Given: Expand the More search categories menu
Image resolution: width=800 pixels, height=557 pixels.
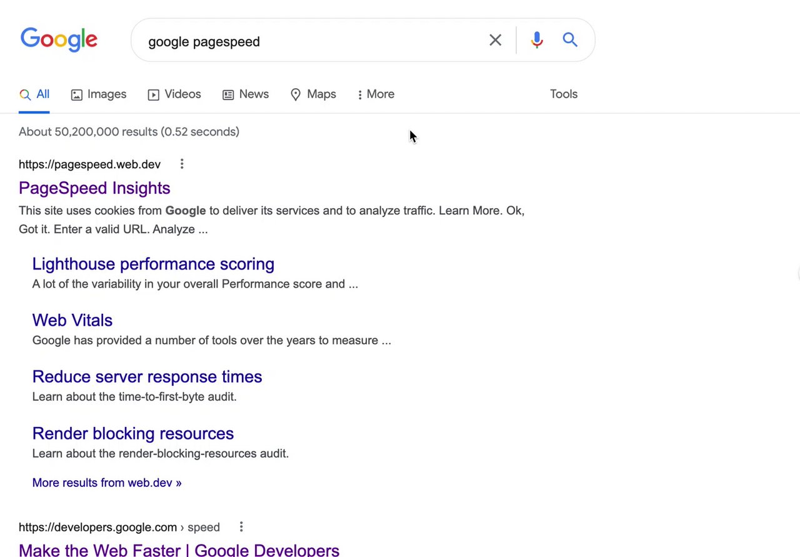Looking at the screenshot, I should click(x=376, y=94).
